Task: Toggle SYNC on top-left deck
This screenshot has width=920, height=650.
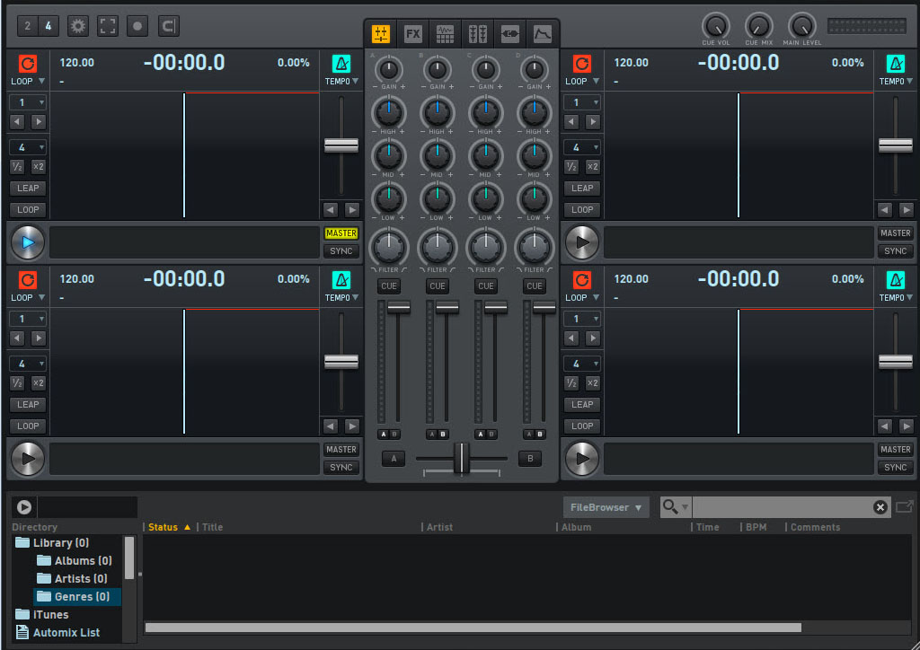Action: pyautogui.click(x=341, y=250)
